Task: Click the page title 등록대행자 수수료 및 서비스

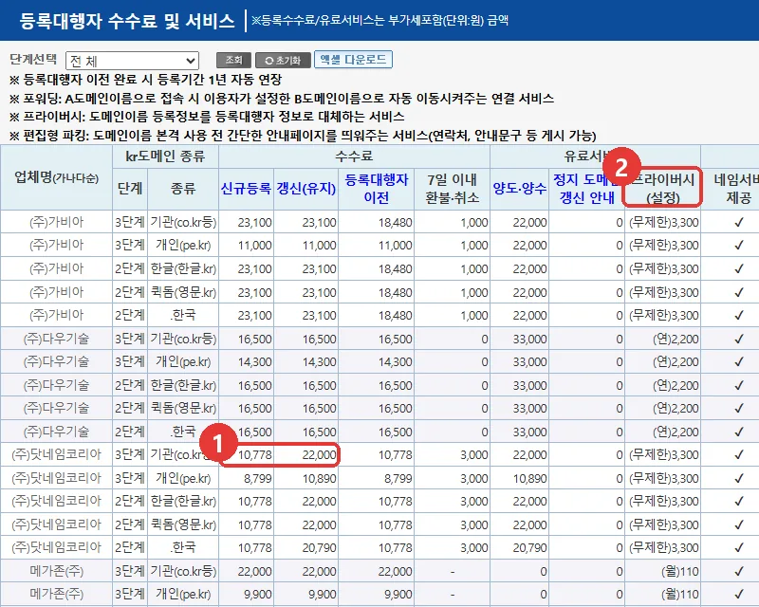Action: [x=127, y=21]
